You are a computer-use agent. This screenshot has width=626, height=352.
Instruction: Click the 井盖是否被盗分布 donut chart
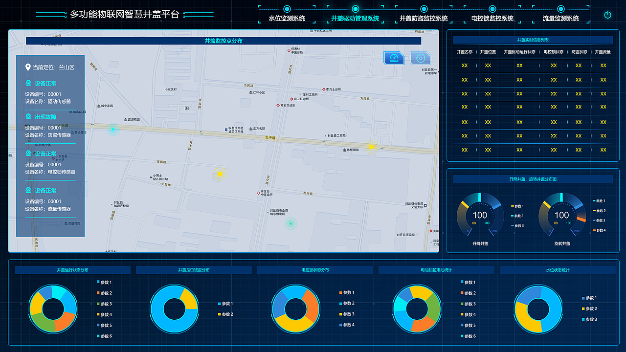[174, 308]
